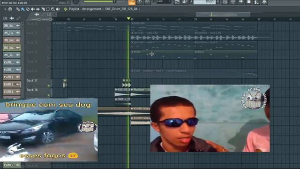This screenshot has width=300, height=169.
Task: Click the orange highlighted toolbar button
Action: pos(132,2)
